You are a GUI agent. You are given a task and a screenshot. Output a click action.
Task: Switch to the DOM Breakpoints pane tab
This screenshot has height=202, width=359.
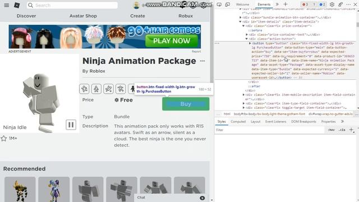point(303,122)
